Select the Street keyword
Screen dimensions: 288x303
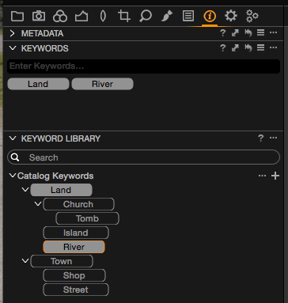pos(76,290)
